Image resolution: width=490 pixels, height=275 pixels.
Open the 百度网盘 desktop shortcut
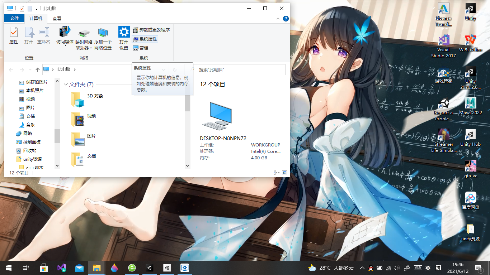point(471,201)
